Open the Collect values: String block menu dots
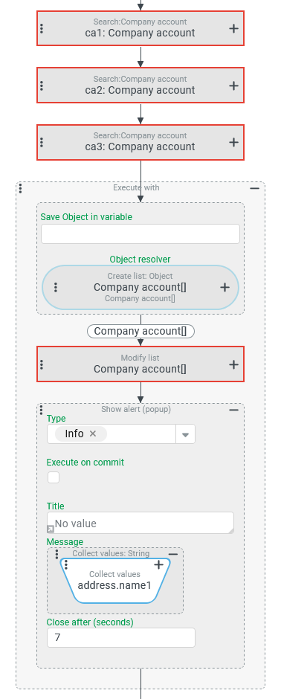Image resolution: width=281 pixels, height=699 pixels. (x=56, y=554)
